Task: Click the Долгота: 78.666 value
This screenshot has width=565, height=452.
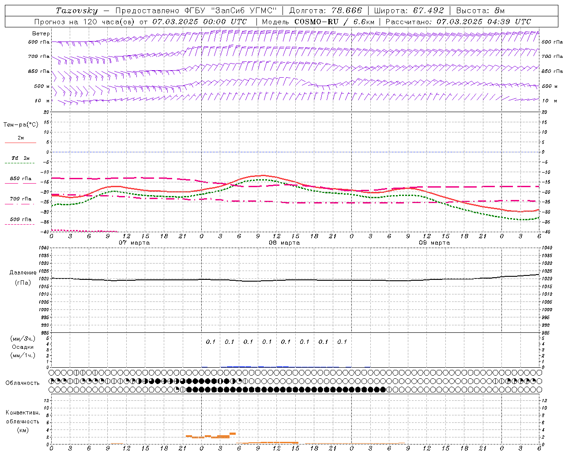Action: pos(325,11)
